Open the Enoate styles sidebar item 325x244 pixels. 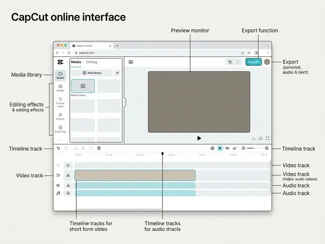pos(60,102)
